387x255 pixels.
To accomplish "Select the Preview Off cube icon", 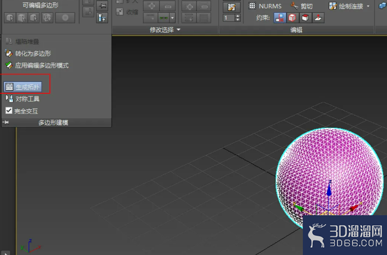I will pos(10,18).
